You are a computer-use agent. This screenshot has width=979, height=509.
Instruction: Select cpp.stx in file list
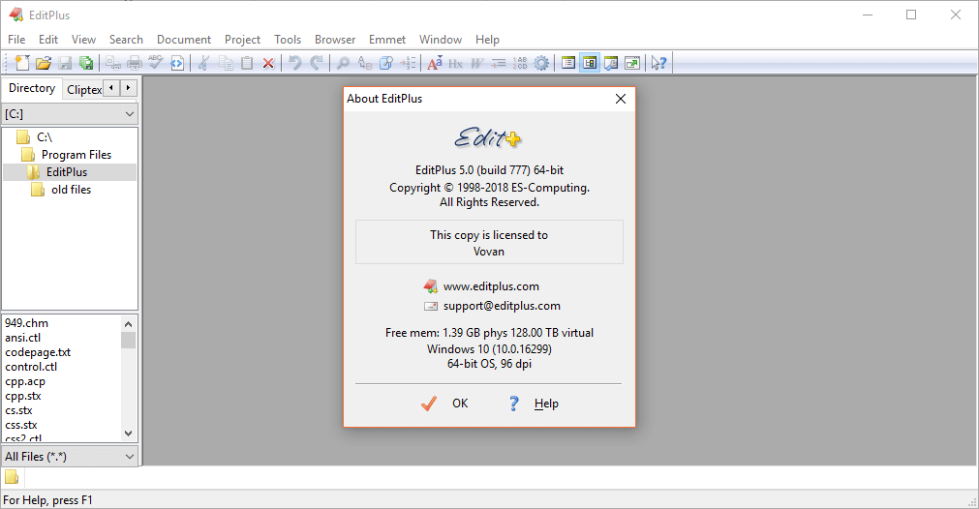tap(23, 396)
